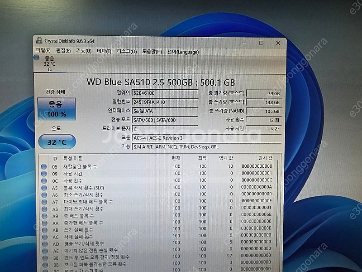Select the 재할당된 블록 수 row

(157, 166)
